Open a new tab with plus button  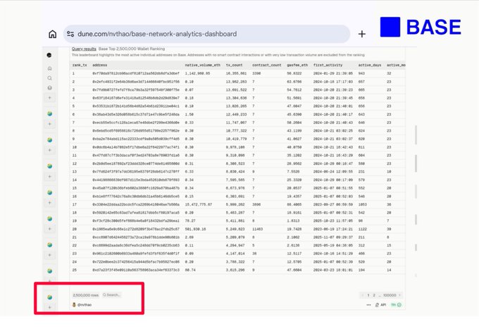pos(361,34)
